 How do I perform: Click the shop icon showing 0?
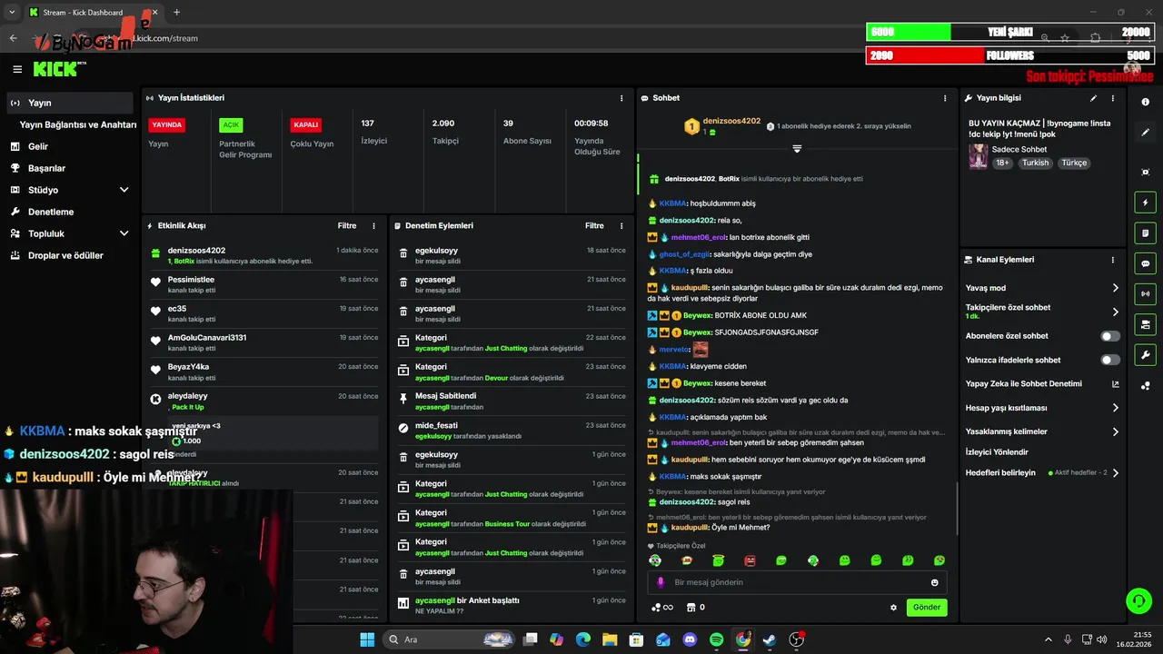tap(695, 608)
